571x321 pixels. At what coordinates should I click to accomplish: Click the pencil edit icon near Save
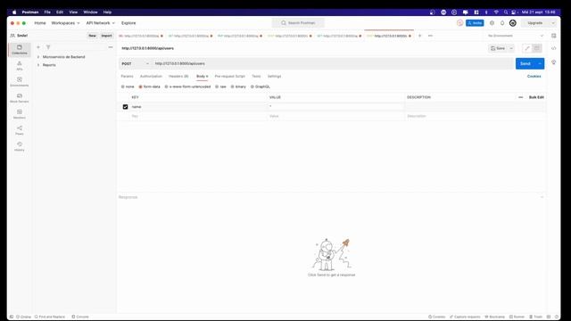click(x=527, y=48)
